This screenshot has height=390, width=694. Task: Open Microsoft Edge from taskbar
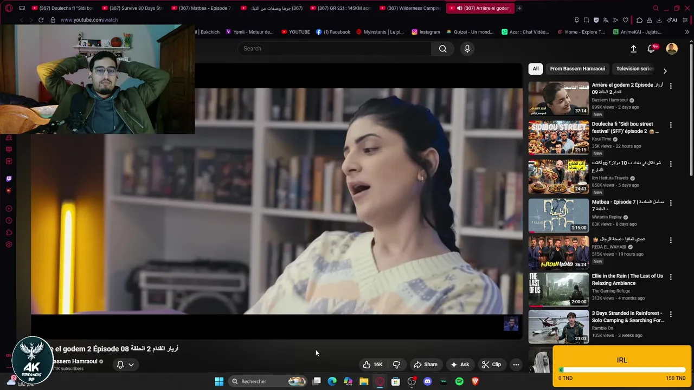pos(332,381)
